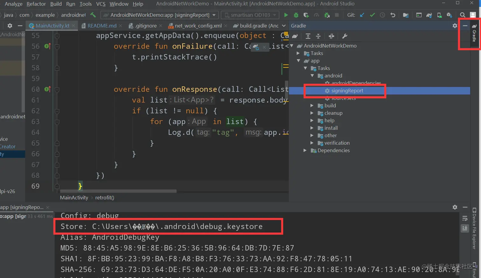Attach debugger to Android process icon
This screenshot has width=481, height=278.
[327, 15]
